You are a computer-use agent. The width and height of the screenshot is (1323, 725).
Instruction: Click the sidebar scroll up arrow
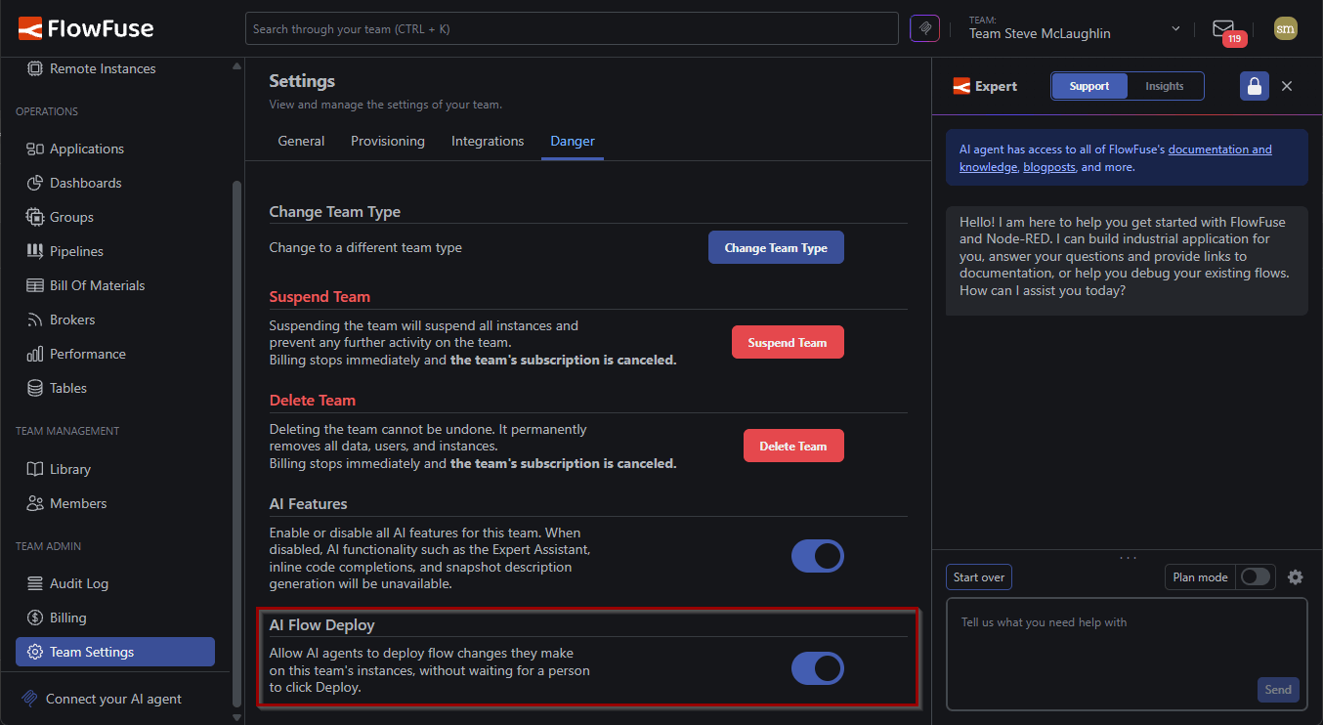(x=236, y=66)
